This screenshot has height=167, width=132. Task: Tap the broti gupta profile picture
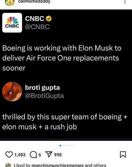(12, 92)
